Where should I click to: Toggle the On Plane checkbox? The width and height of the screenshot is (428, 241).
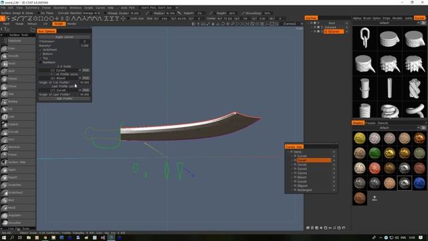tap(39, 13)
